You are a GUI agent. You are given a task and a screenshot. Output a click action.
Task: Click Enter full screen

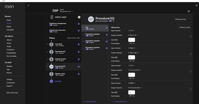click(x=12, y=93)
